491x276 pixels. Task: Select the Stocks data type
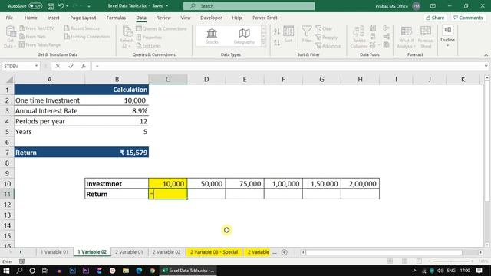pyautogui.click(x=212, y=36)
